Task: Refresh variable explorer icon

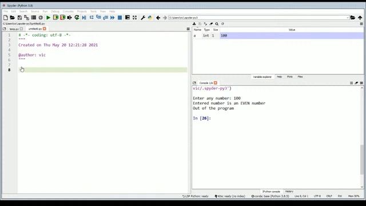Action: 222,24
